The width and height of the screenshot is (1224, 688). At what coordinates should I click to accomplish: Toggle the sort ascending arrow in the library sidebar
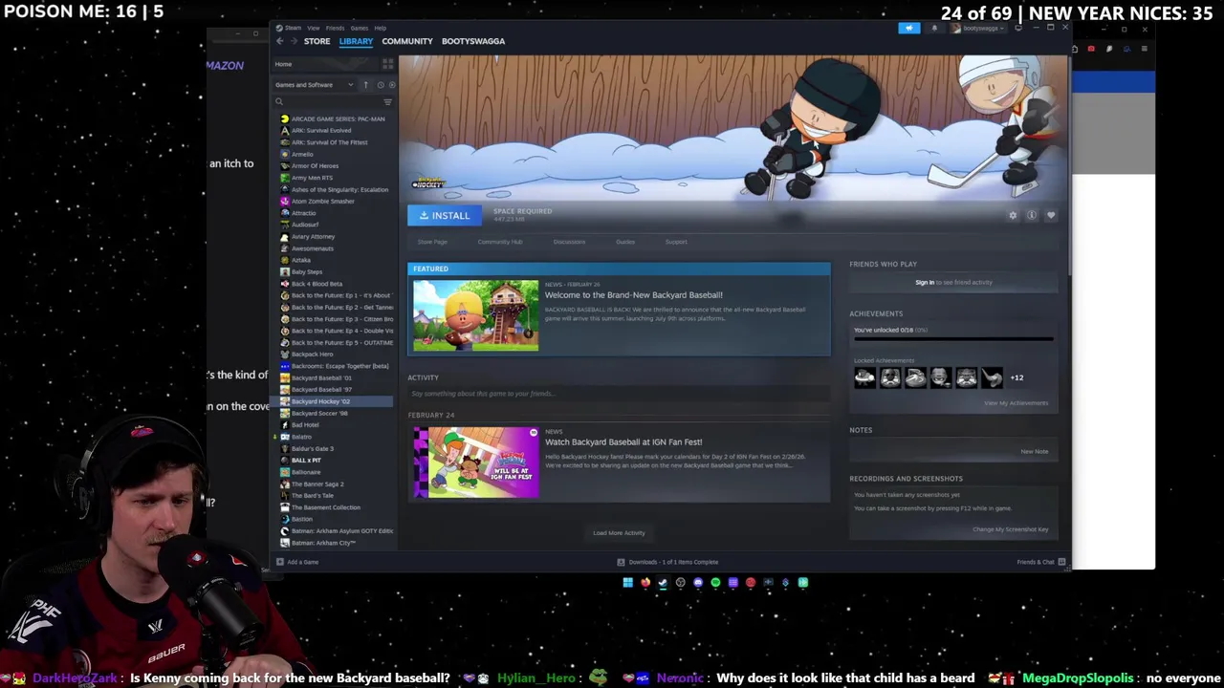click(x=365, y=85)
